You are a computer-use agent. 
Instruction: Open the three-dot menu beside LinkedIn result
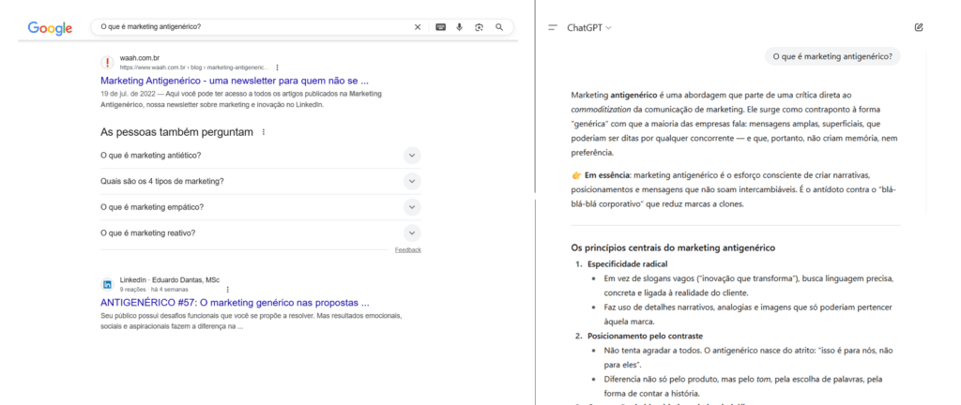228,289
